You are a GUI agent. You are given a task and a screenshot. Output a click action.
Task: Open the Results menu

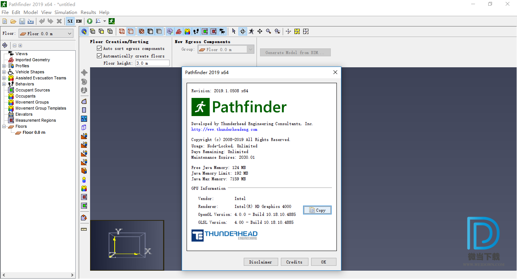pyautogui.click(x=88, y=12)
